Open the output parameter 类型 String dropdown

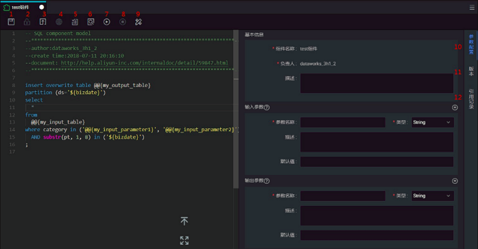tap(433, 195)
